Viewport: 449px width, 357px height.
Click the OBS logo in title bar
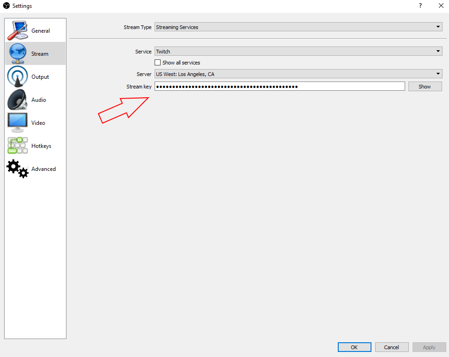[6, 6]
